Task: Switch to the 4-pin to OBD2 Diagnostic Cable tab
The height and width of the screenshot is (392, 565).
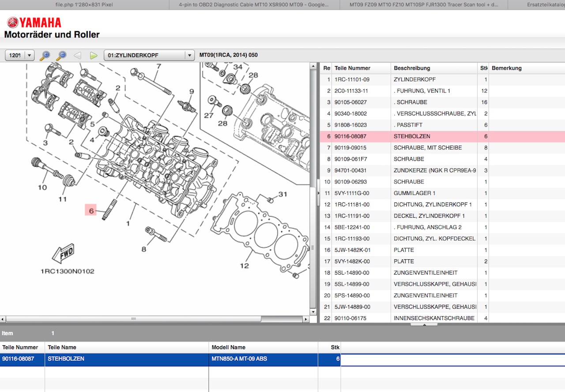Action: [x=254, y=4]
